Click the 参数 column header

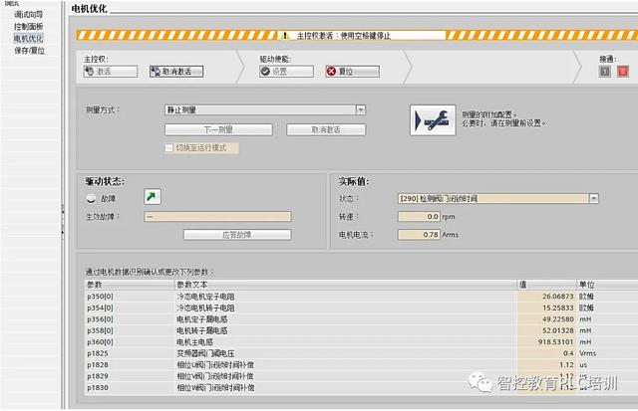pos(130,285)
